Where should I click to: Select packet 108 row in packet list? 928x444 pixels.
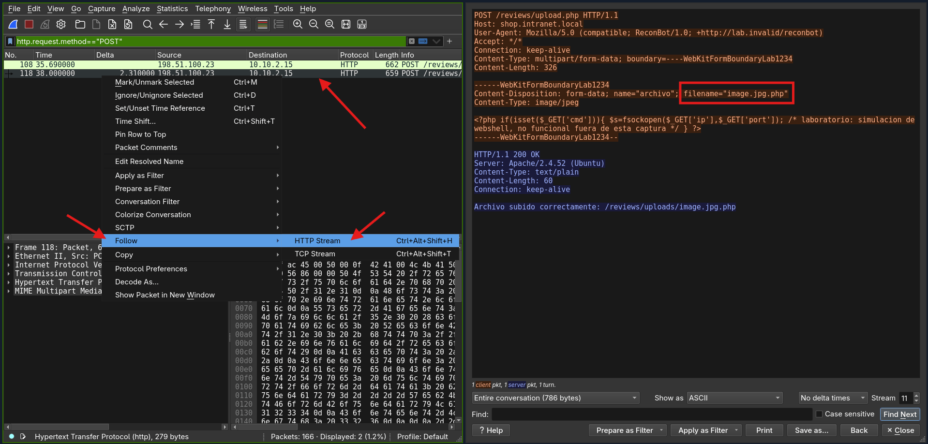tap(233, 65)
